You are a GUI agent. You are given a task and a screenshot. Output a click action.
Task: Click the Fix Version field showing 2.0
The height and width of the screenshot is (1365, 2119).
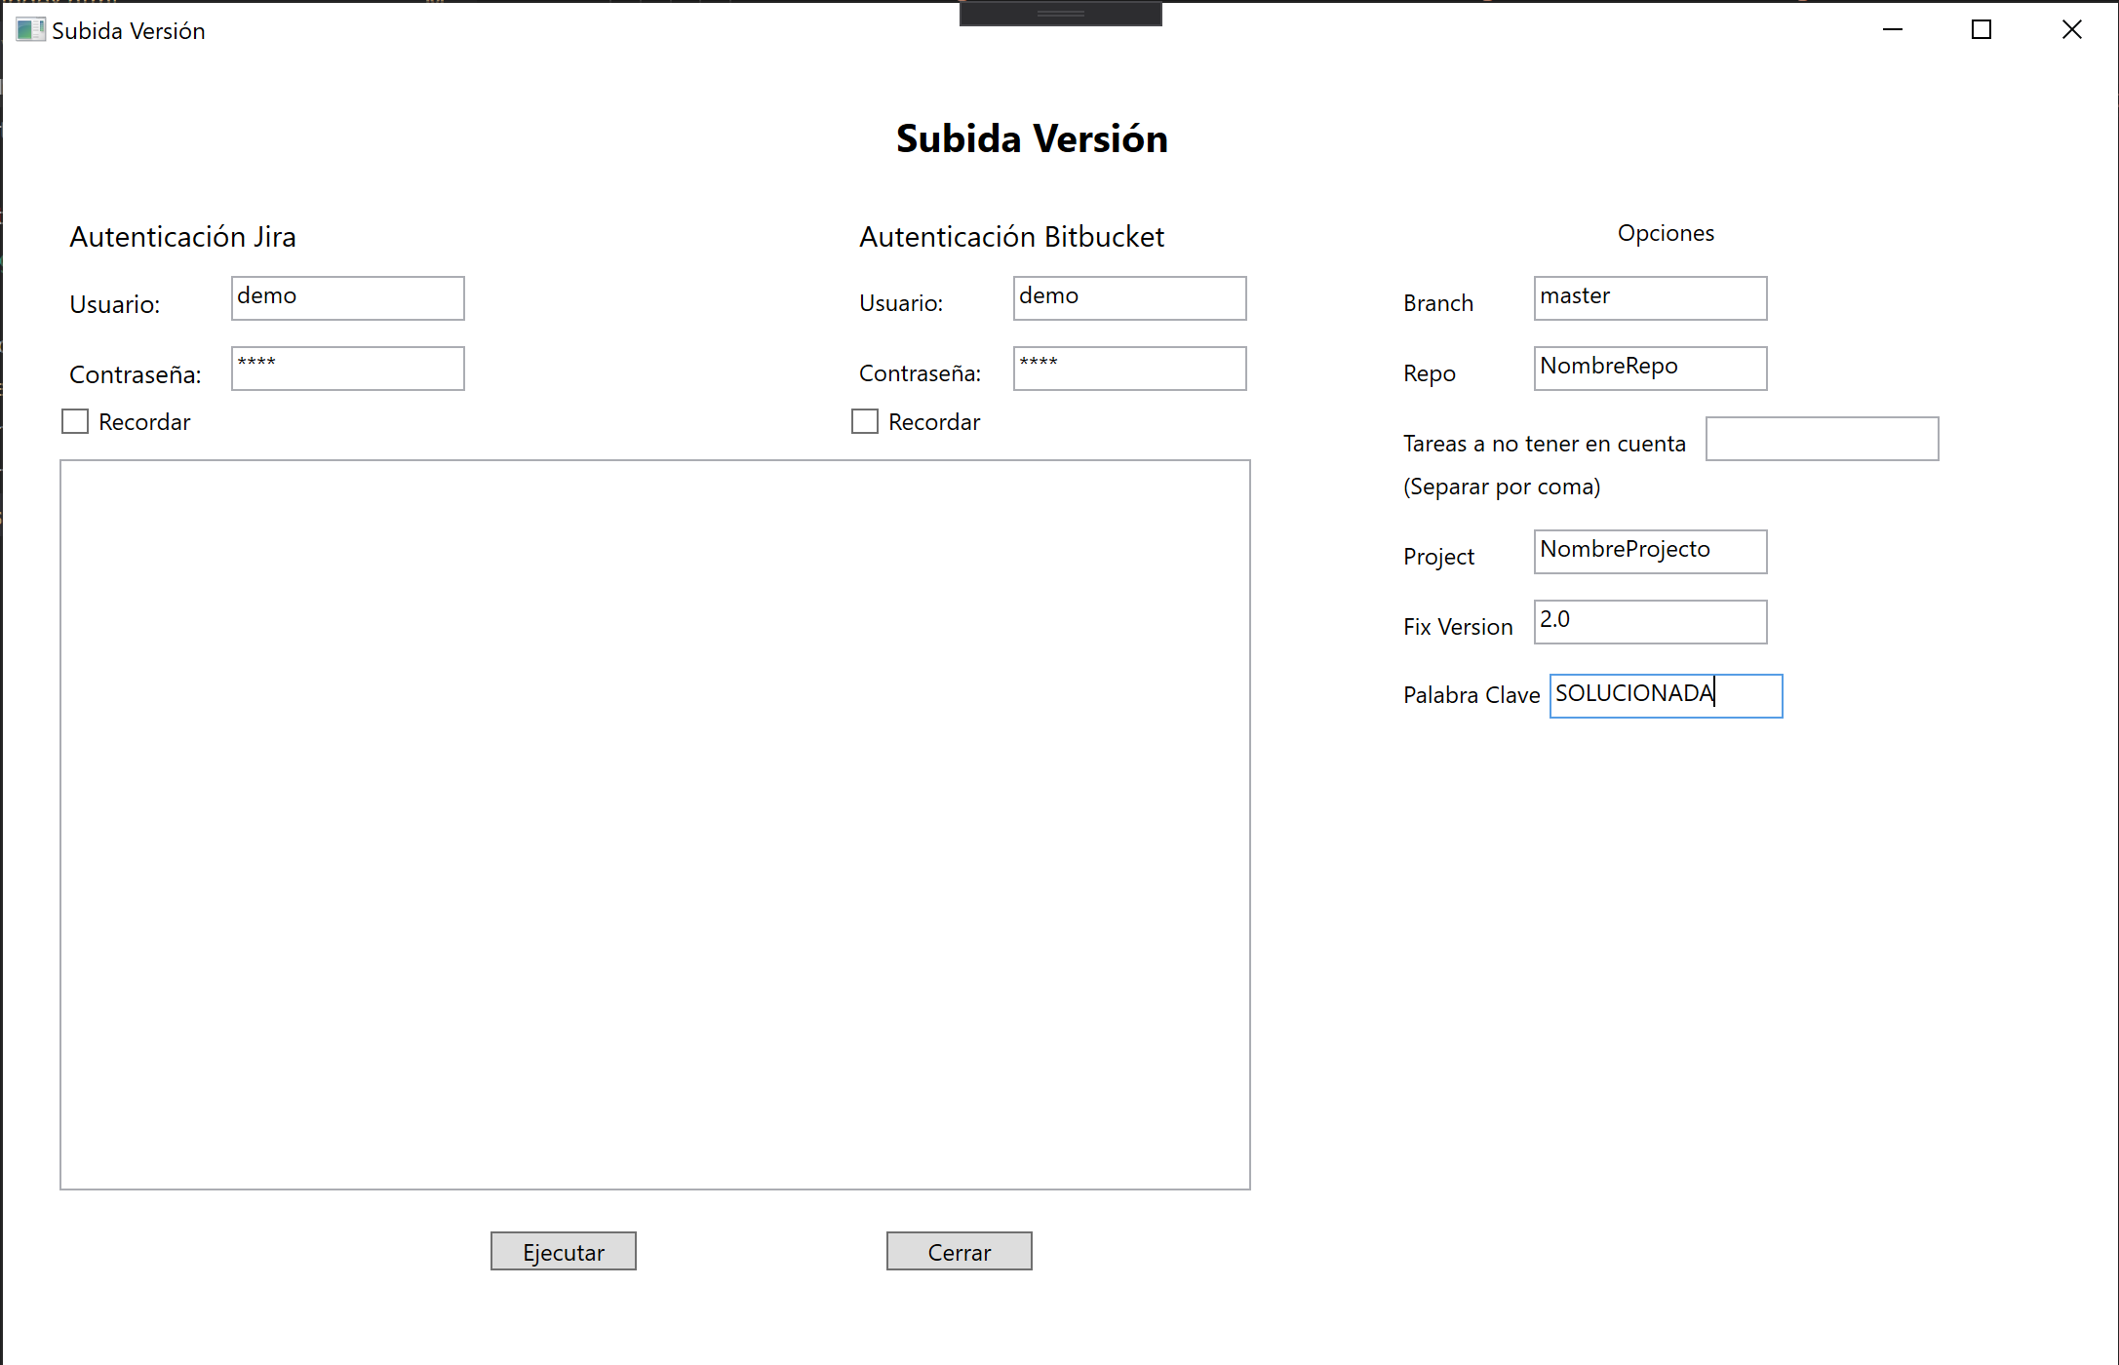tap(1651, 622)
